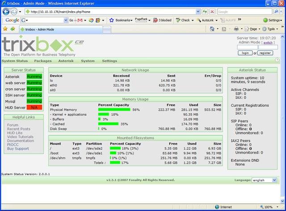The width and height of the screenshot is (286, 211).
Task: Click the 3 blocked popup icon
Action: [155, 20]
